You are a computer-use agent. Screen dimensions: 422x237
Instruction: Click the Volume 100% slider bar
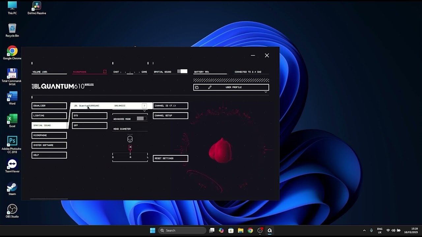(x=49, y=74)
